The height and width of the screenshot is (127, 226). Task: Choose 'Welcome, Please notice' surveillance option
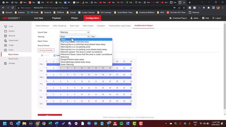86,54
